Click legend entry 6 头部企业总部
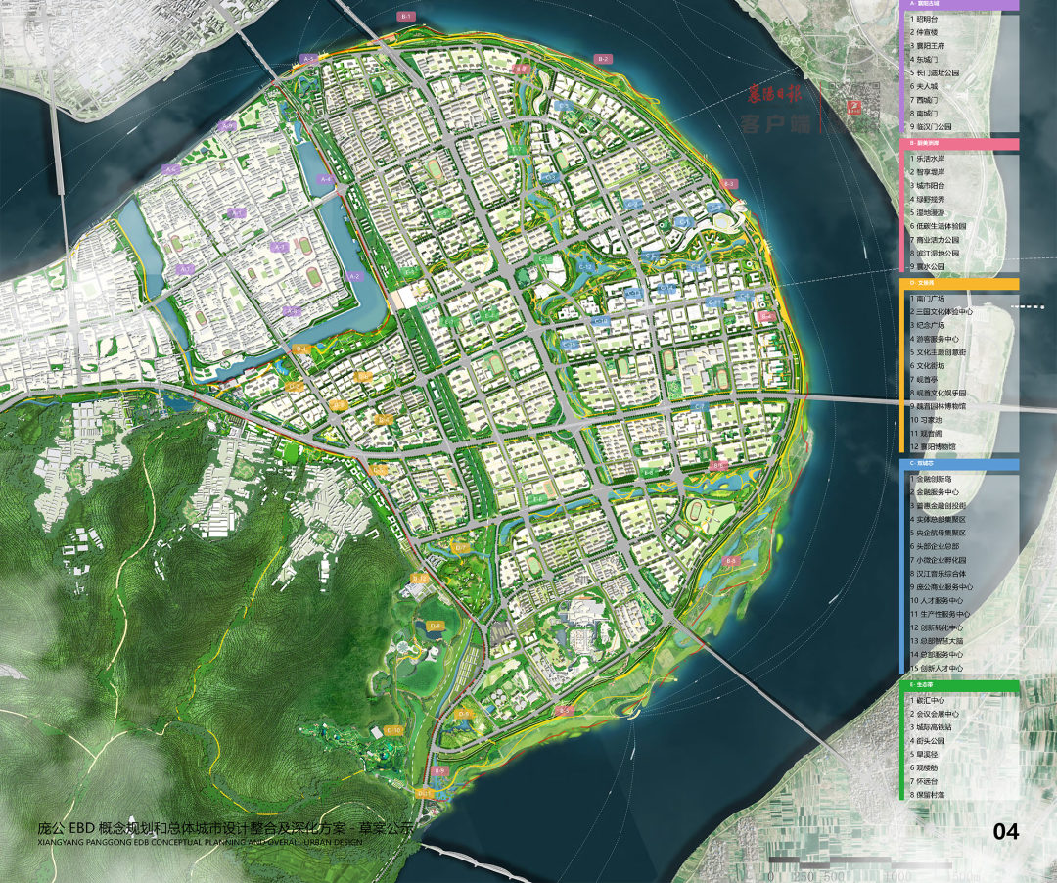This screenshot has height=883, width=1057. (935, 546)
